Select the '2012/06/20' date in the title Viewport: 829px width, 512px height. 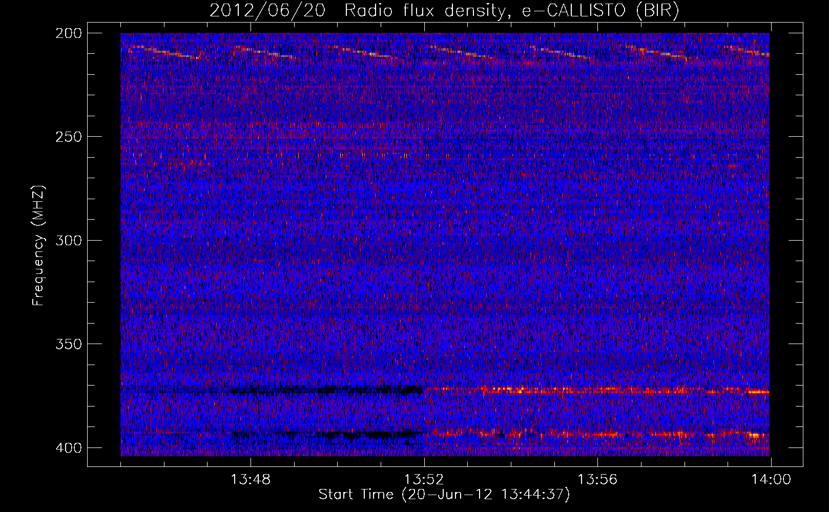(x=267, y=10)
